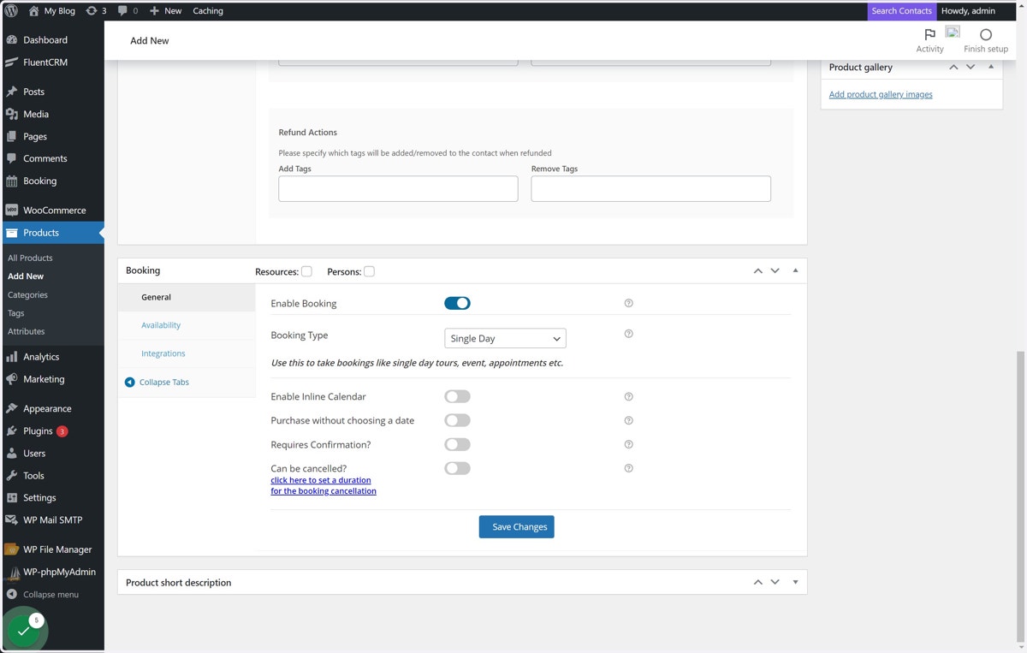Click the New plus icon

tap(154, 11)
